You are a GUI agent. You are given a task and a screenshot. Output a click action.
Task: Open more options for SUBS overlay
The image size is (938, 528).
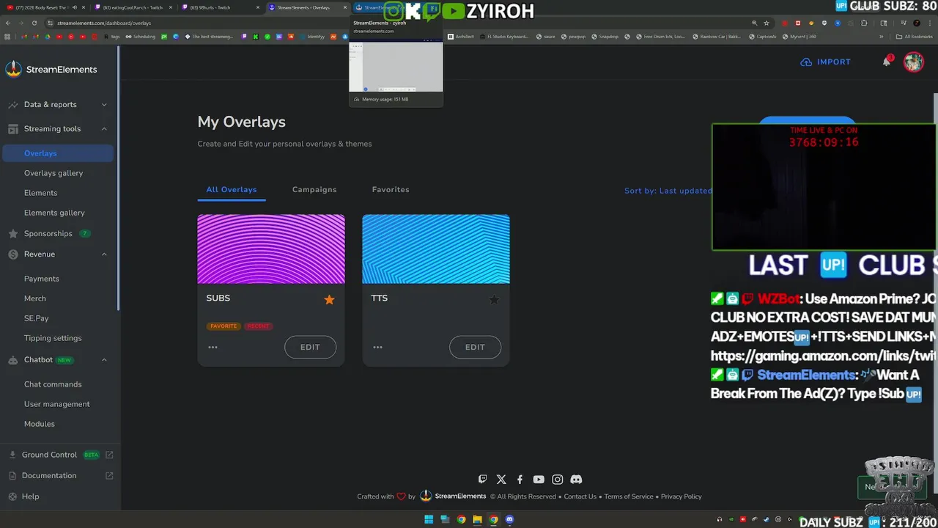(x=213, y=347)
